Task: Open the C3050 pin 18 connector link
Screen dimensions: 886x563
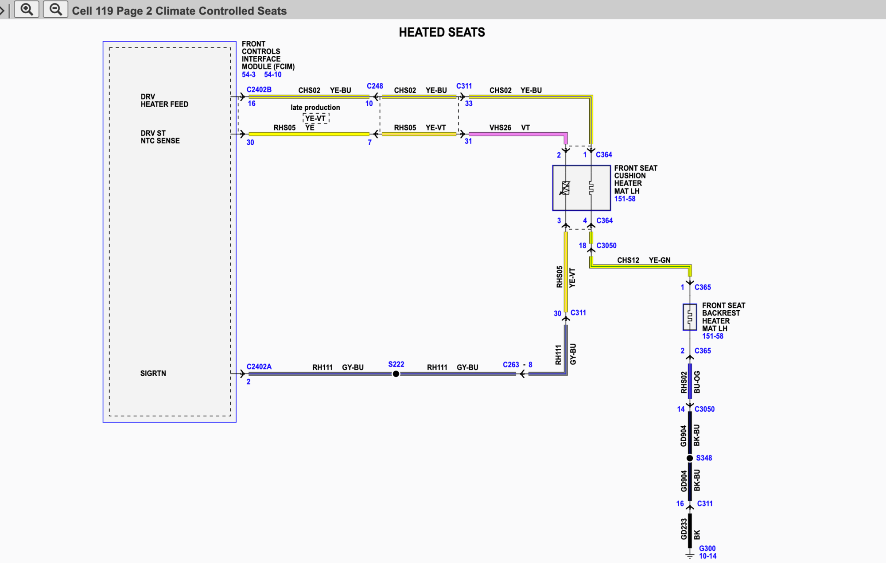Action: (606, 246)
